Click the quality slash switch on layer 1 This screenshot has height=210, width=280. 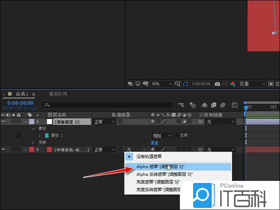[x=163, y=122]
